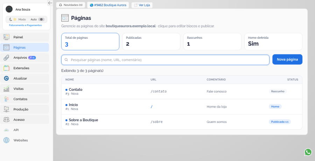Click the globe icon beside #9462

[91, 5]
